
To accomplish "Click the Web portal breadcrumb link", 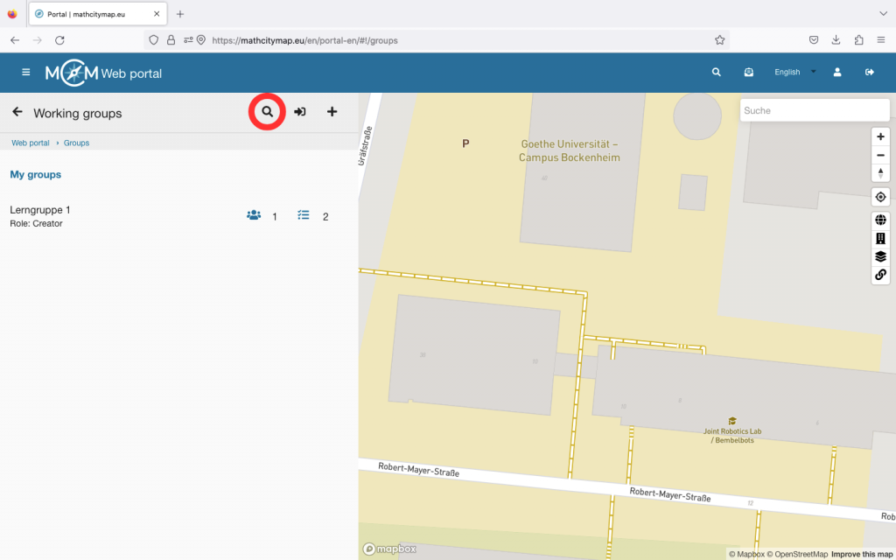I will 31,143.
